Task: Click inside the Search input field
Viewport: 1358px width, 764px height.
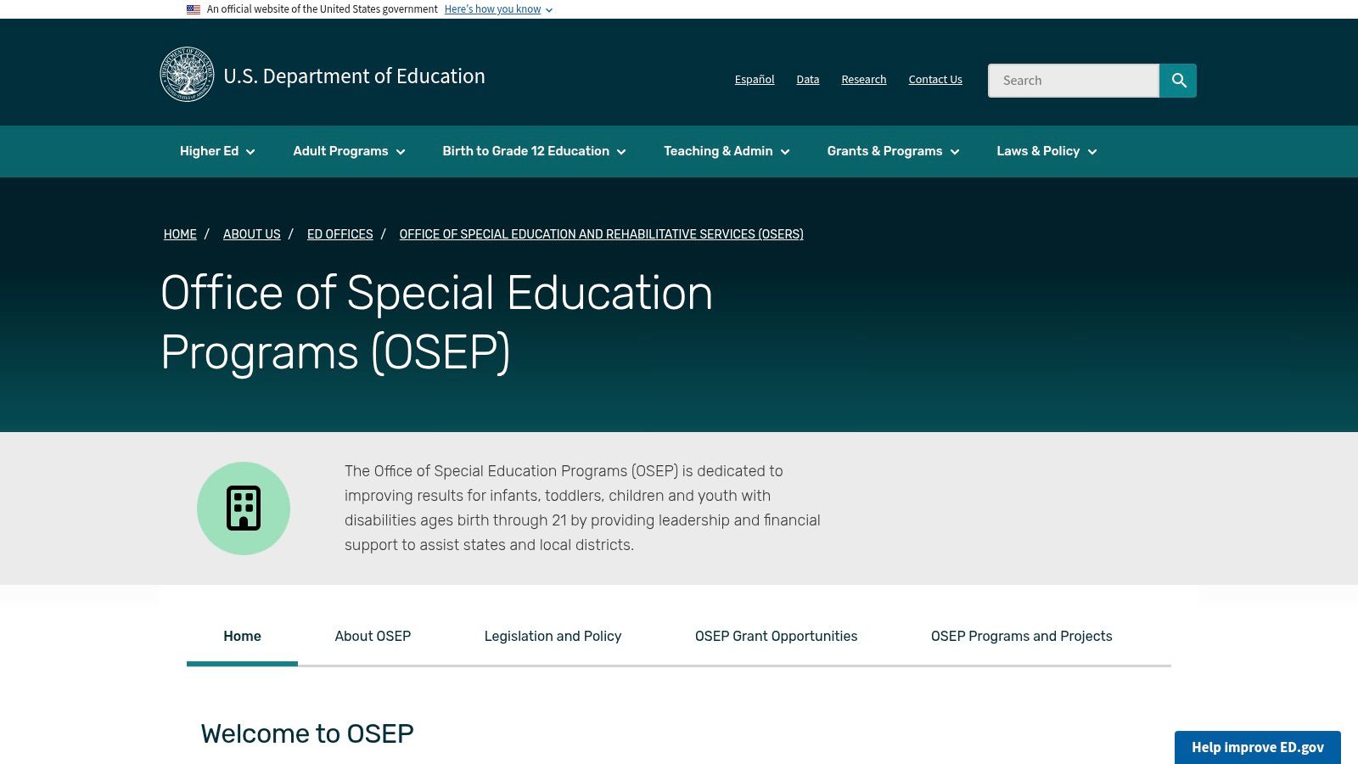Action: (1074, 80)
